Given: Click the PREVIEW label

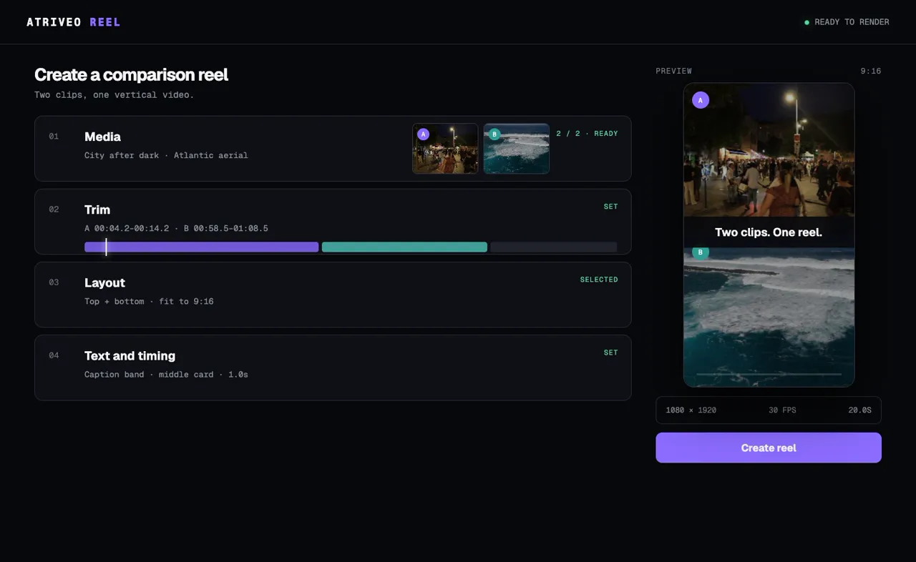Looking at the screenshot, I should (673, 71).
